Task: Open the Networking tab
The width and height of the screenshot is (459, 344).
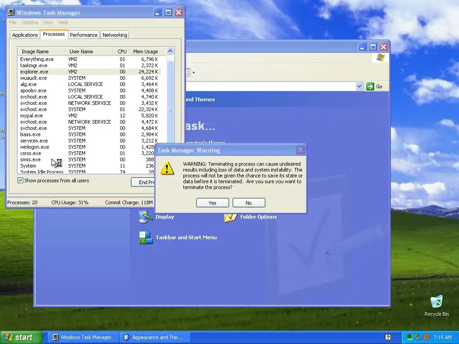Action: click(x=115, y=35)
